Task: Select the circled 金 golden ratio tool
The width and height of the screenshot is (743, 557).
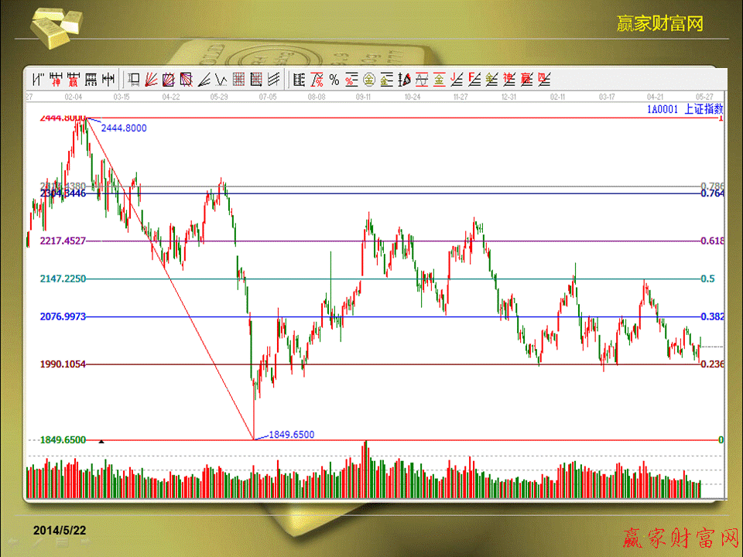Action: tap(368, 79)
